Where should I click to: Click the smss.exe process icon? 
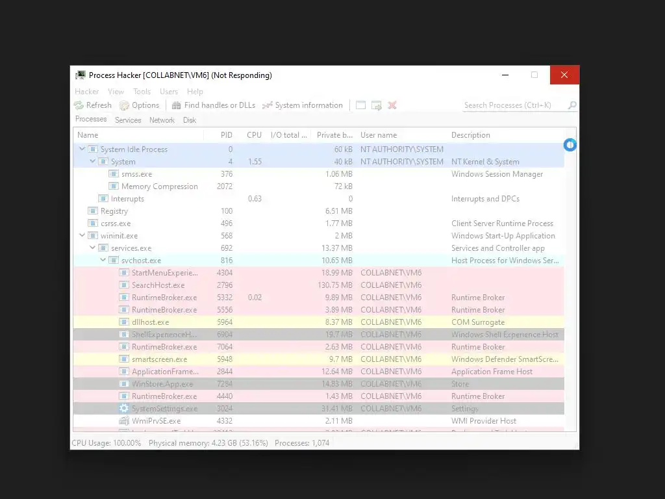[113, 173]
